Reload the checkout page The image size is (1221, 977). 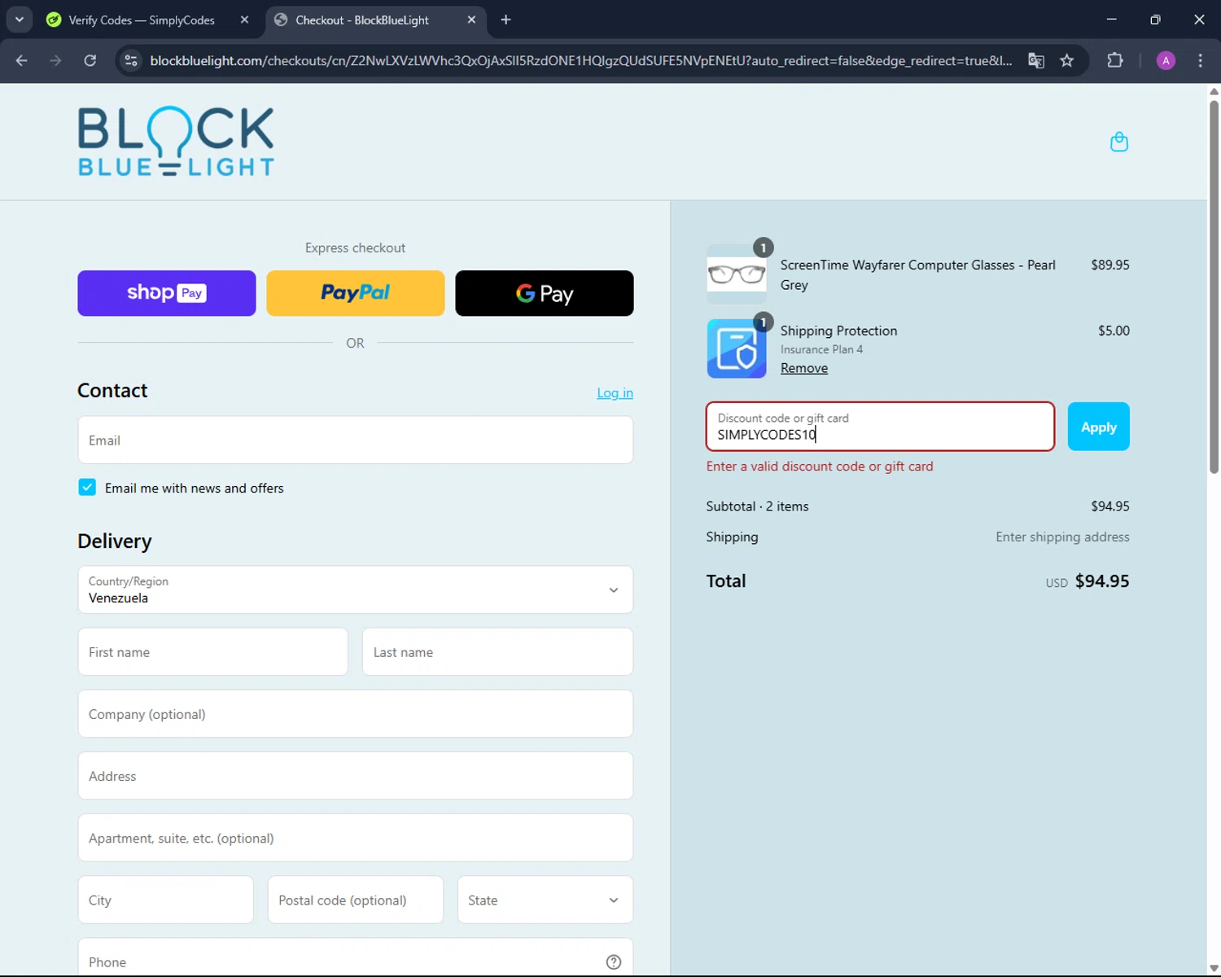point(90,60)
